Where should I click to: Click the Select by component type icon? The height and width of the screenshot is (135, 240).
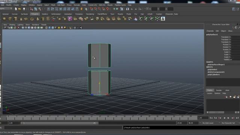click(40, 9)
